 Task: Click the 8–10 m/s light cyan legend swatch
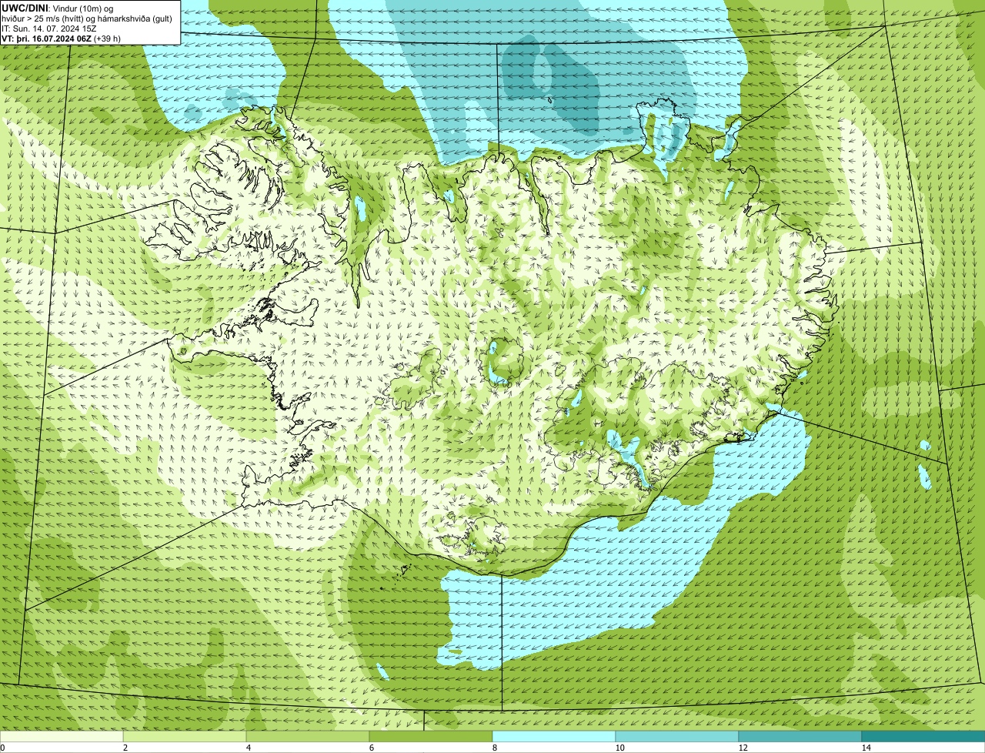pos(554,736)
